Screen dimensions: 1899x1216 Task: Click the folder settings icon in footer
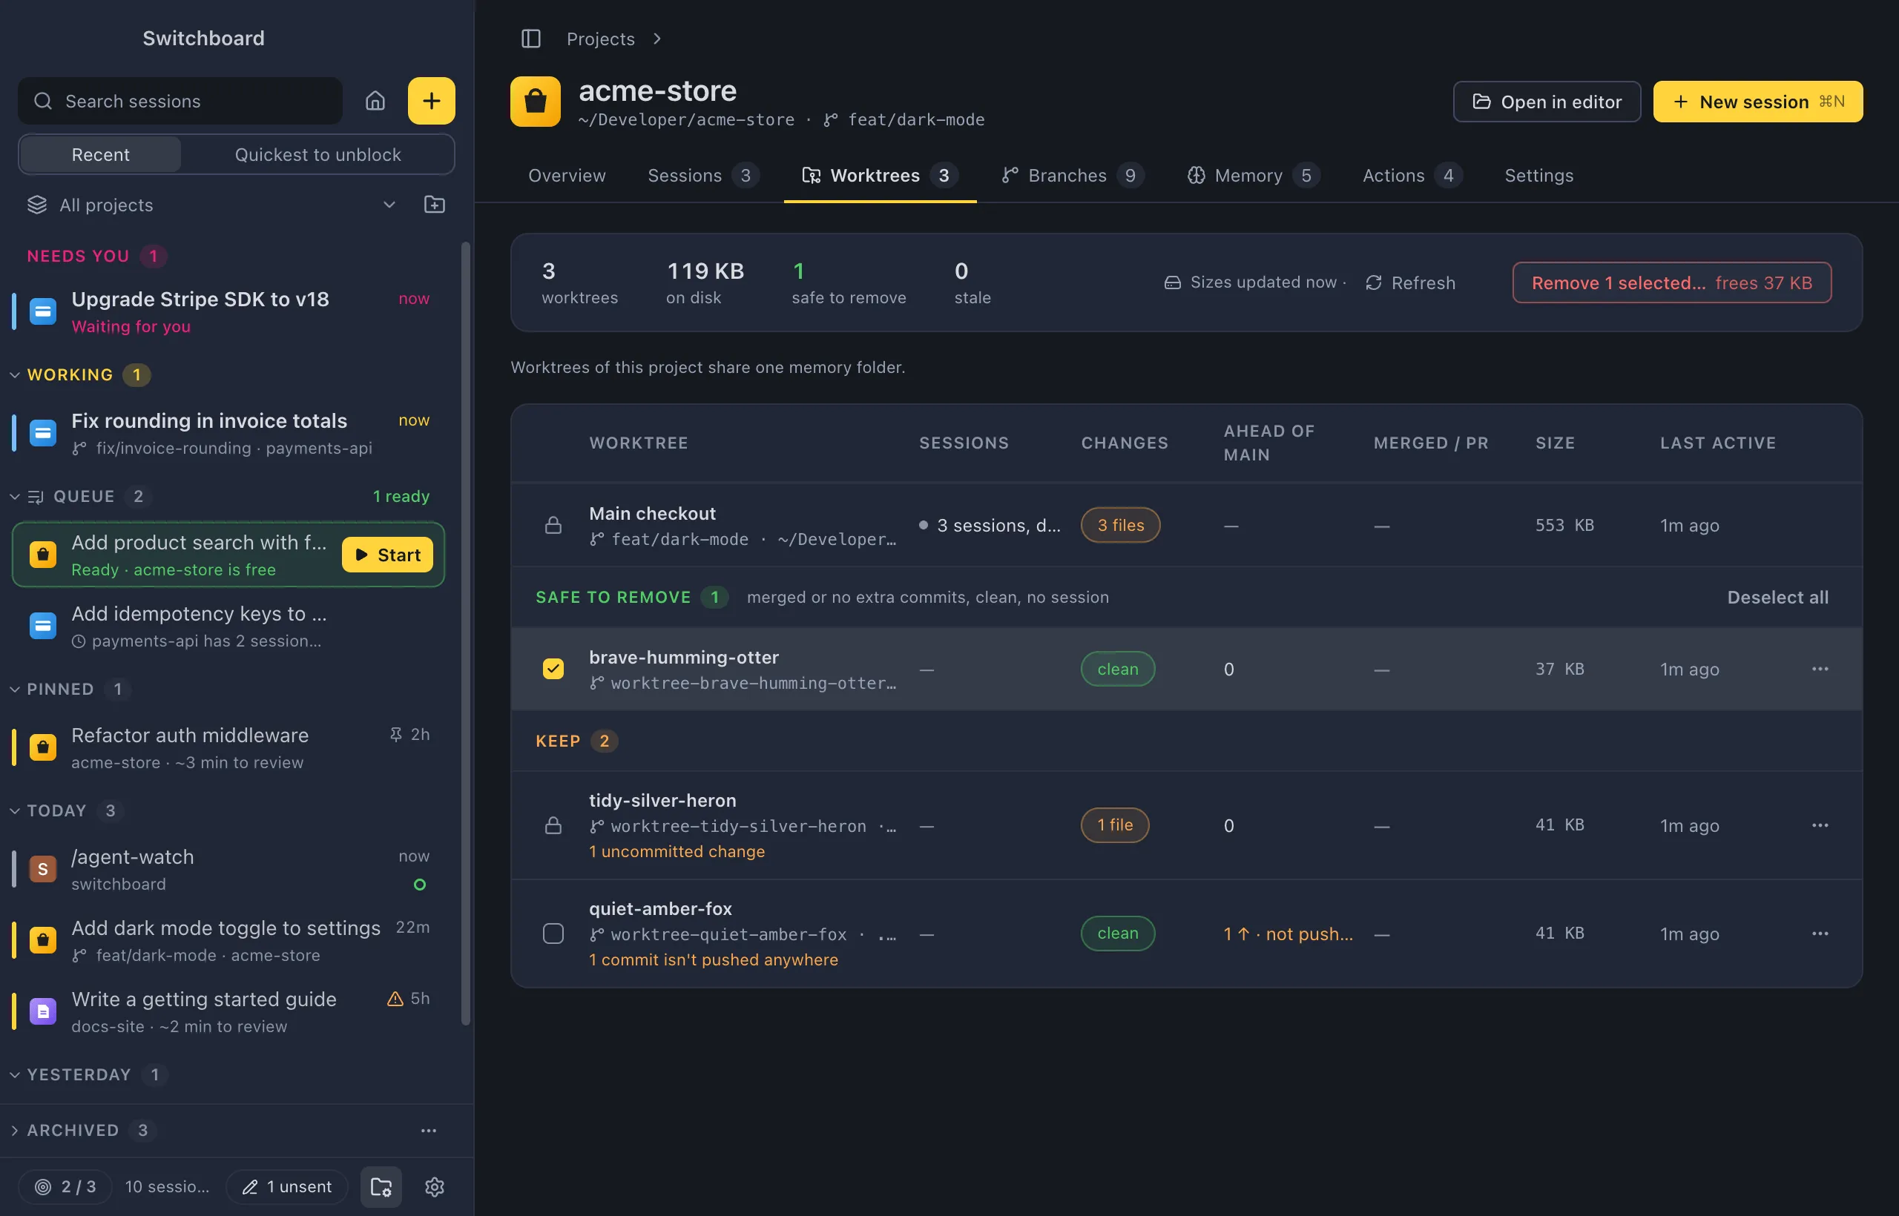[x=381, y=1187]
